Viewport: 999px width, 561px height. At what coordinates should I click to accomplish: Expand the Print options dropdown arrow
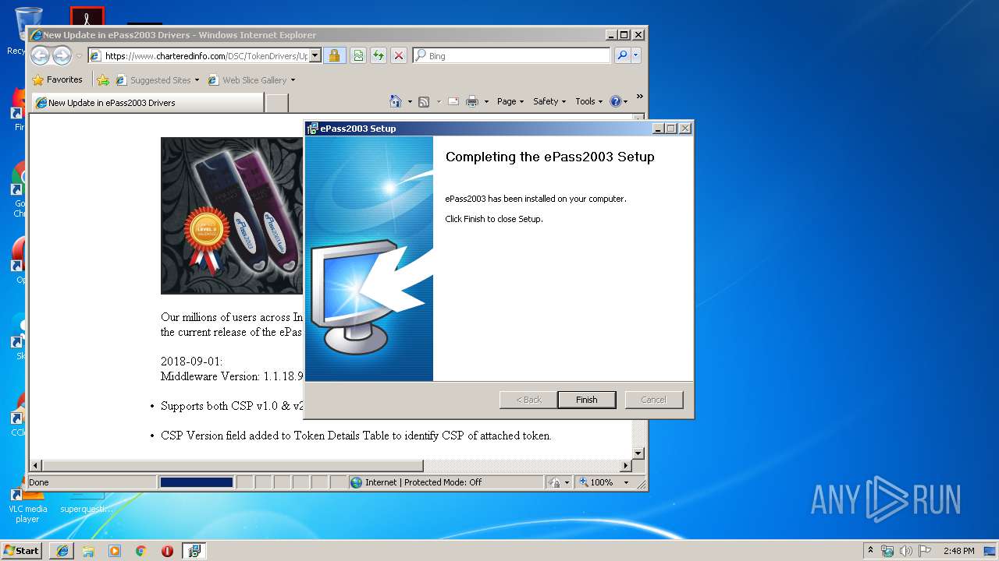click(486, 101)
